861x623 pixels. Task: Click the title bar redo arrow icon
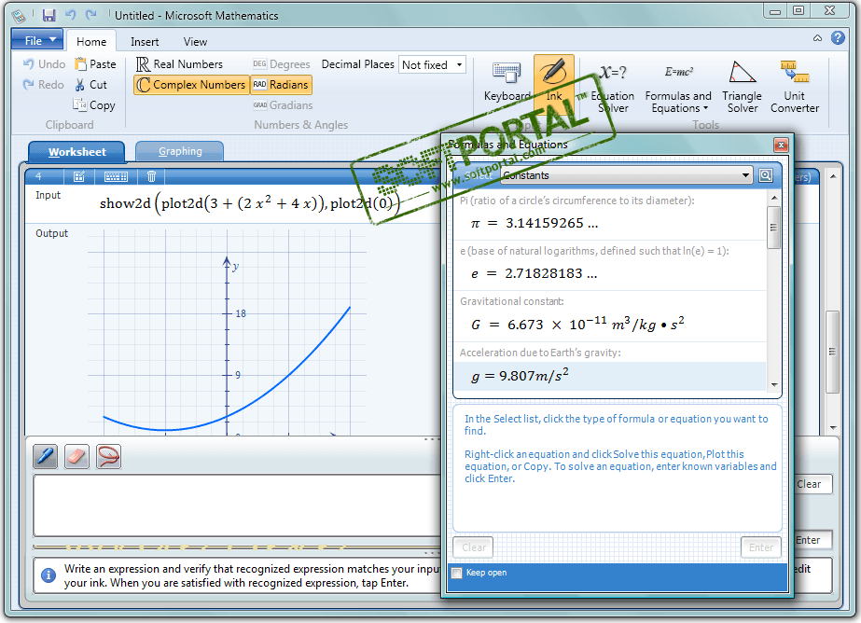click(x=91, y=15)
